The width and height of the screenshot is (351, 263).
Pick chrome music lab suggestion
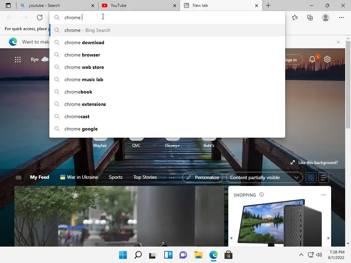point(167,79)
